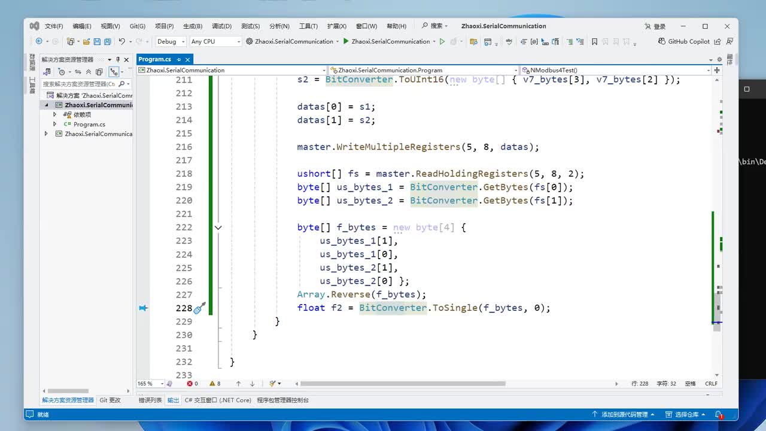Start debugging with the green play button
Viewport: 766px width, 431px height.
click(x=346, y=41)
